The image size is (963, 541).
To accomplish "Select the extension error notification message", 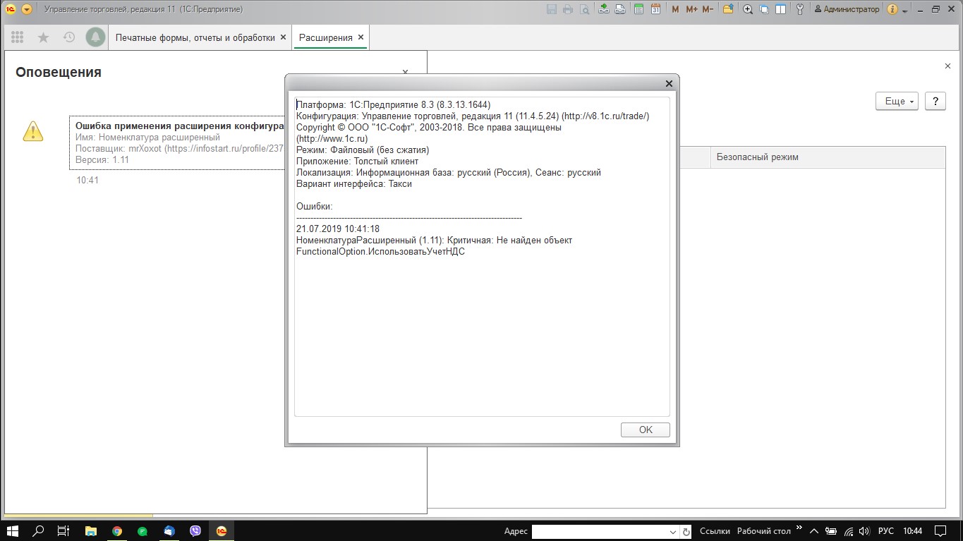I will (x=178, y=143).
